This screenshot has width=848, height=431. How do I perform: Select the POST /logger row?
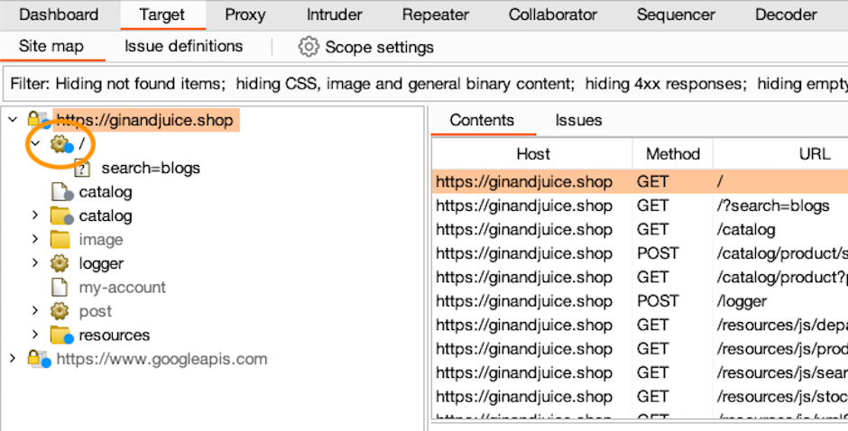(640, 300)
